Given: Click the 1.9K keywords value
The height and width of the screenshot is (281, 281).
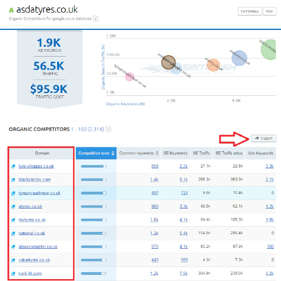Looking at the screenshot, I should pyautogui.click(x=49, y=43).
